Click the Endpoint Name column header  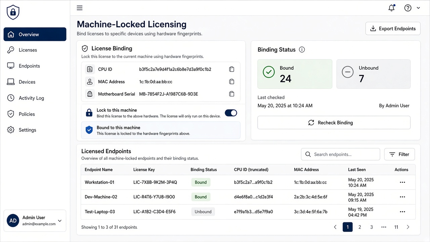99,170
